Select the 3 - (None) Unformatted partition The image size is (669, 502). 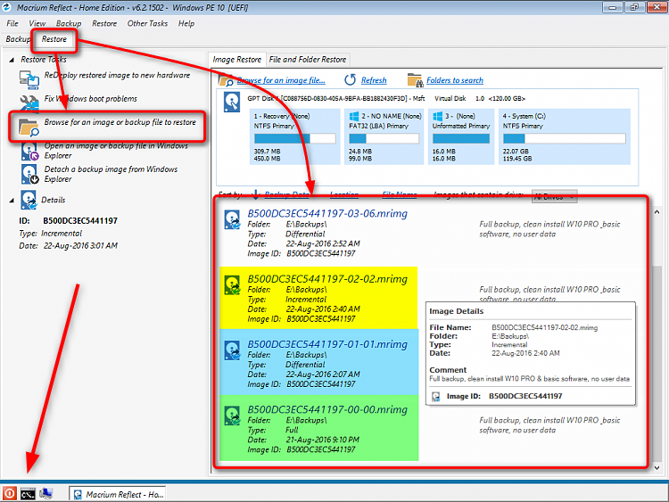click(x=461, y=136)
